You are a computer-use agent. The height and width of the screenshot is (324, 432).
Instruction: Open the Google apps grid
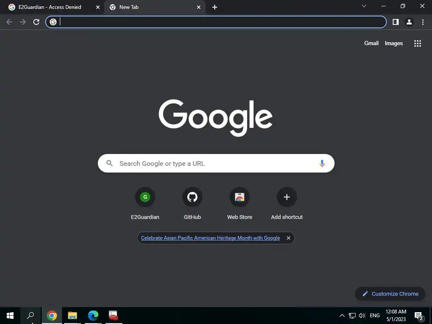[x=418, y=43]
